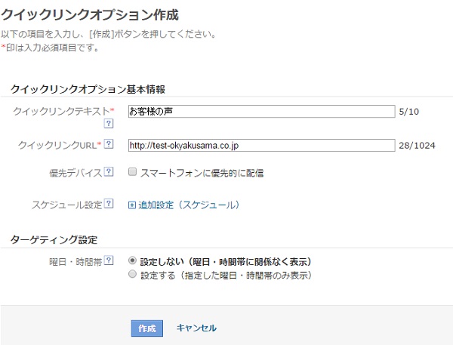Enable スマートフォンに優先的に配信 checkbox
Screen dimensions: 453x345
pos(132,172)
